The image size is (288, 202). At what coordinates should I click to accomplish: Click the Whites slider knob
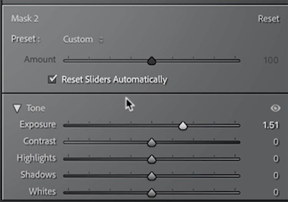(x=152, y=193)
